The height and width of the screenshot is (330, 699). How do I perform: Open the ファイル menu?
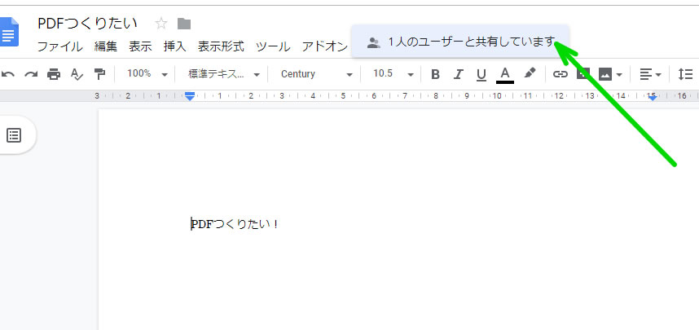click(59, 46)
